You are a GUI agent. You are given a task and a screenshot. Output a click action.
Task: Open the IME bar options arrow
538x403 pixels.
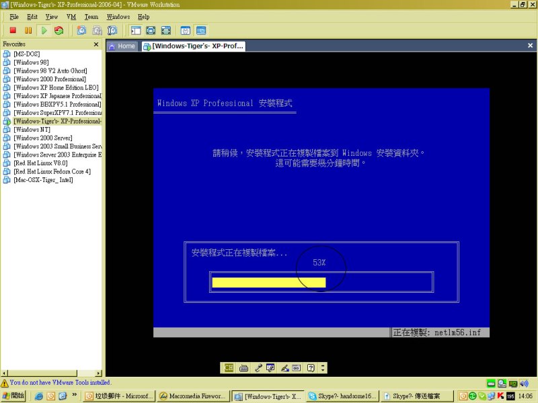(323, 368)
